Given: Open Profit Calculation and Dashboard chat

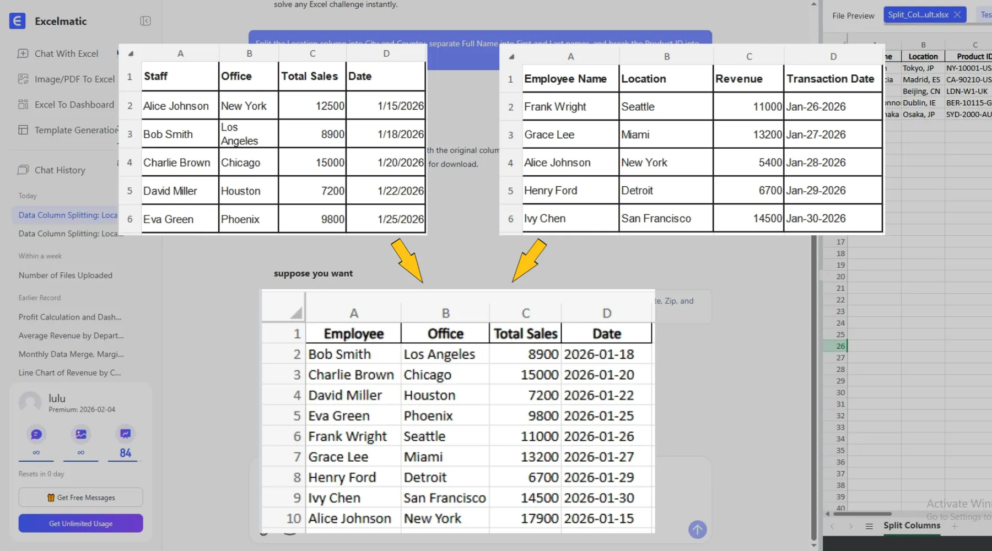Looking at the screenshot, I should pyautogui.click(x=70, y=317).
